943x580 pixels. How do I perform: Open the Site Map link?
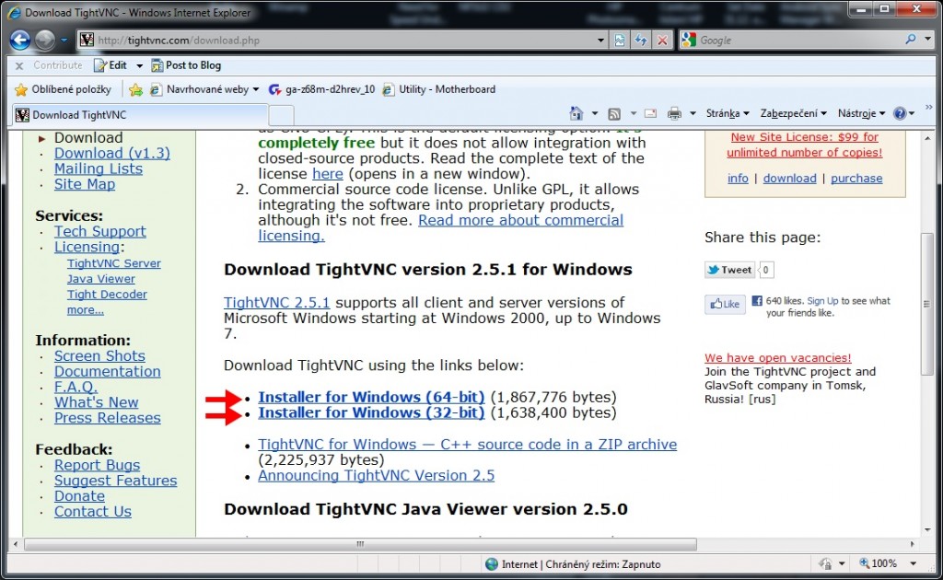coord(84,184)
